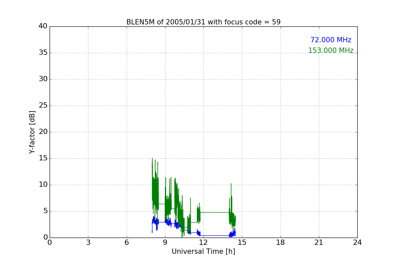Click the x-axis tick label '9'
Viewport: 397px width, 264px height.
pyautogui.click(x=165, y=243)
